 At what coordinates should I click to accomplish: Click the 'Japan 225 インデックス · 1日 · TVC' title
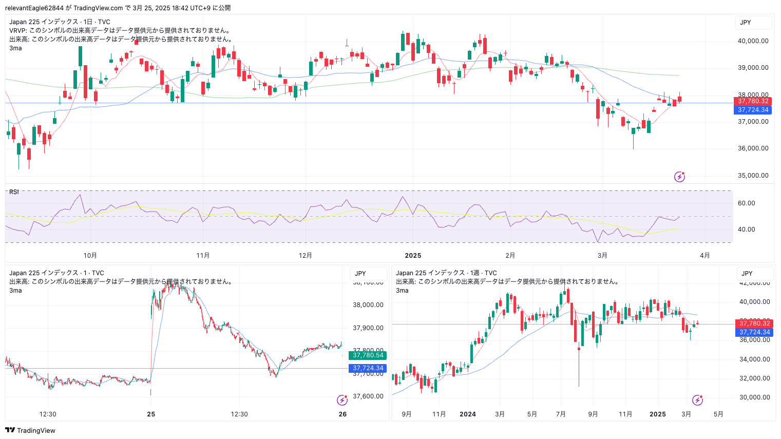60,22
